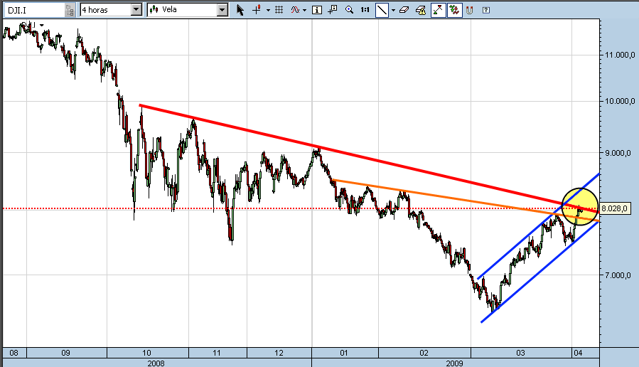Open help with question mark icon

(x=486, y=10)
